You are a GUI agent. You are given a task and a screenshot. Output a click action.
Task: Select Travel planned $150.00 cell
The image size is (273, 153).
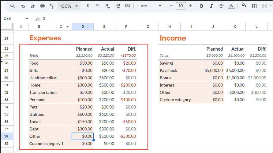click(x=83, y=122)
